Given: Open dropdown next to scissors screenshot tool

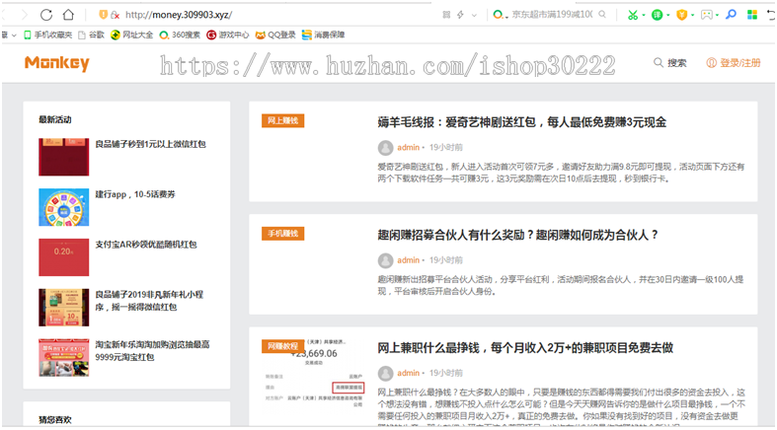Looking at the screenshot, I should (644, 16).
